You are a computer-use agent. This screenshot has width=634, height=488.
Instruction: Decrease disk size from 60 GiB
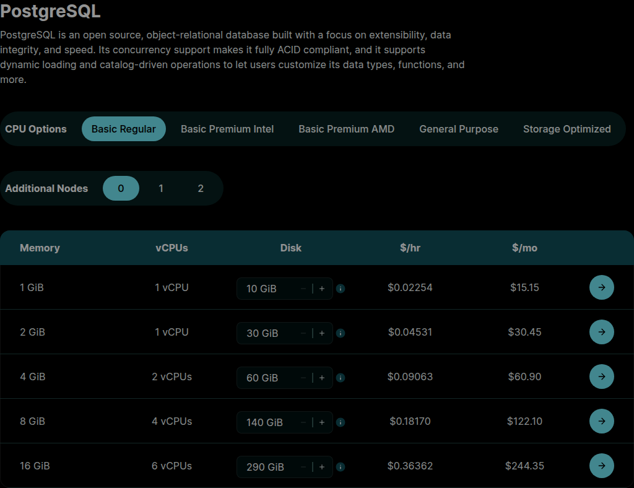point(303,378)
